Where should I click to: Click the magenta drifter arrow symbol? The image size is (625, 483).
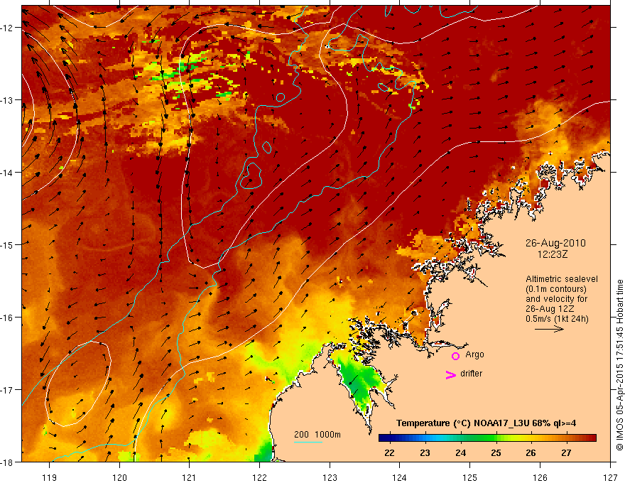pyautogui.click(x=450, y=375)
